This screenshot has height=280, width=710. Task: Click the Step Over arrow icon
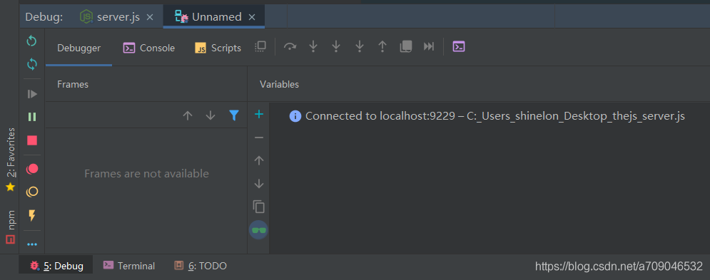290,46
